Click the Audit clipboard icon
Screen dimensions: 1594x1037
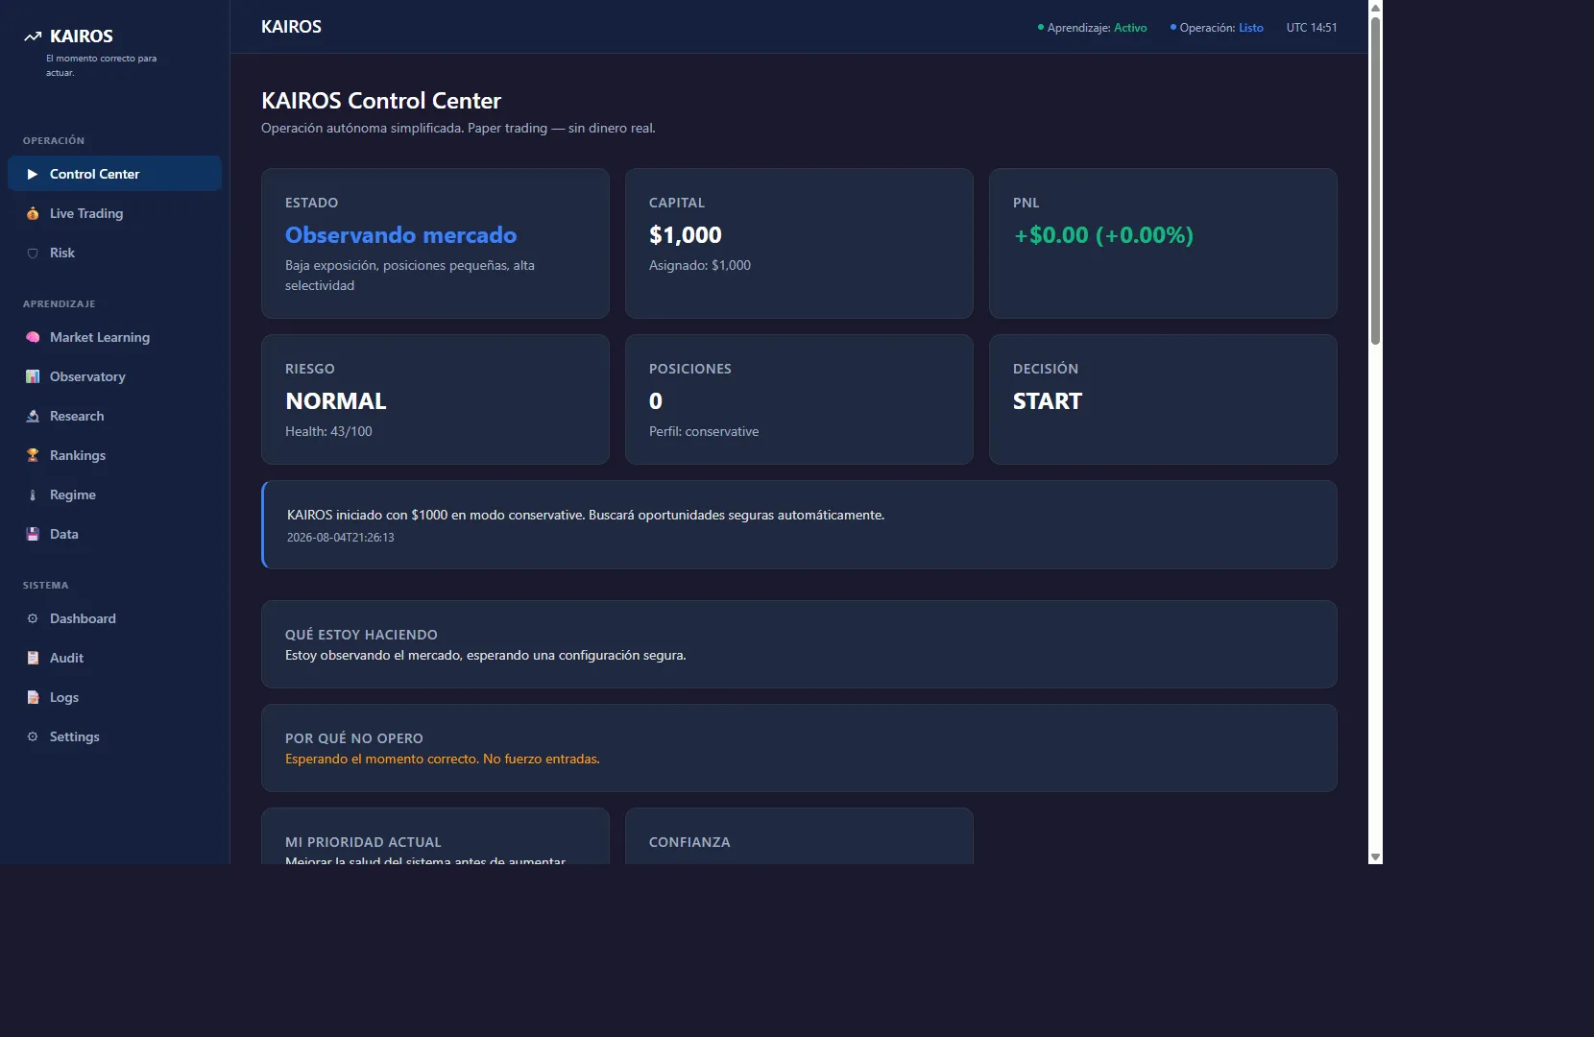pos(33,658)
